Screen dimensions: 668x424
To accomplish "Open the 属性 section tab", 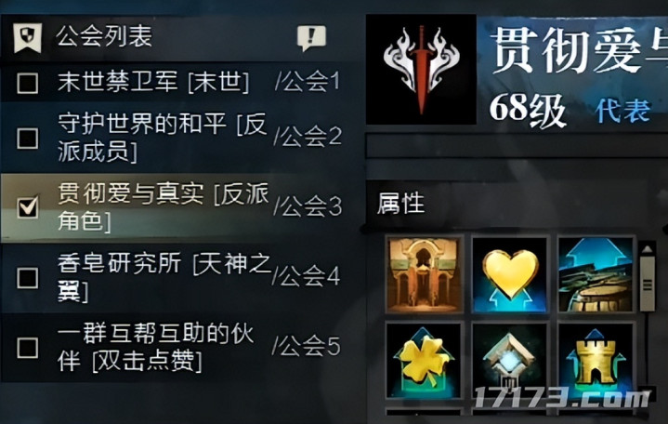I will pyautogui.click(x=400, y=203).
